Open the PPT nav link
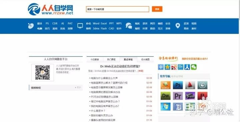The width and height of the screenshot is (240, 122). [111, 24]
